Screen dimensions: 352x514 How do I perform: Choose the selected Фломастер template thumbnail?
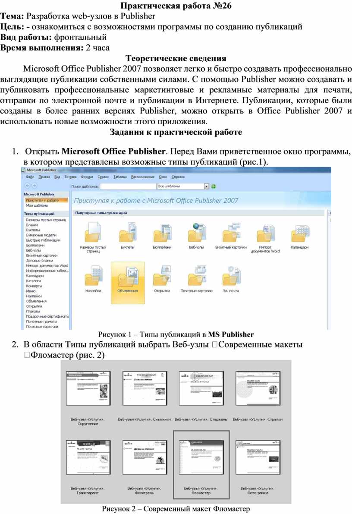201,457
